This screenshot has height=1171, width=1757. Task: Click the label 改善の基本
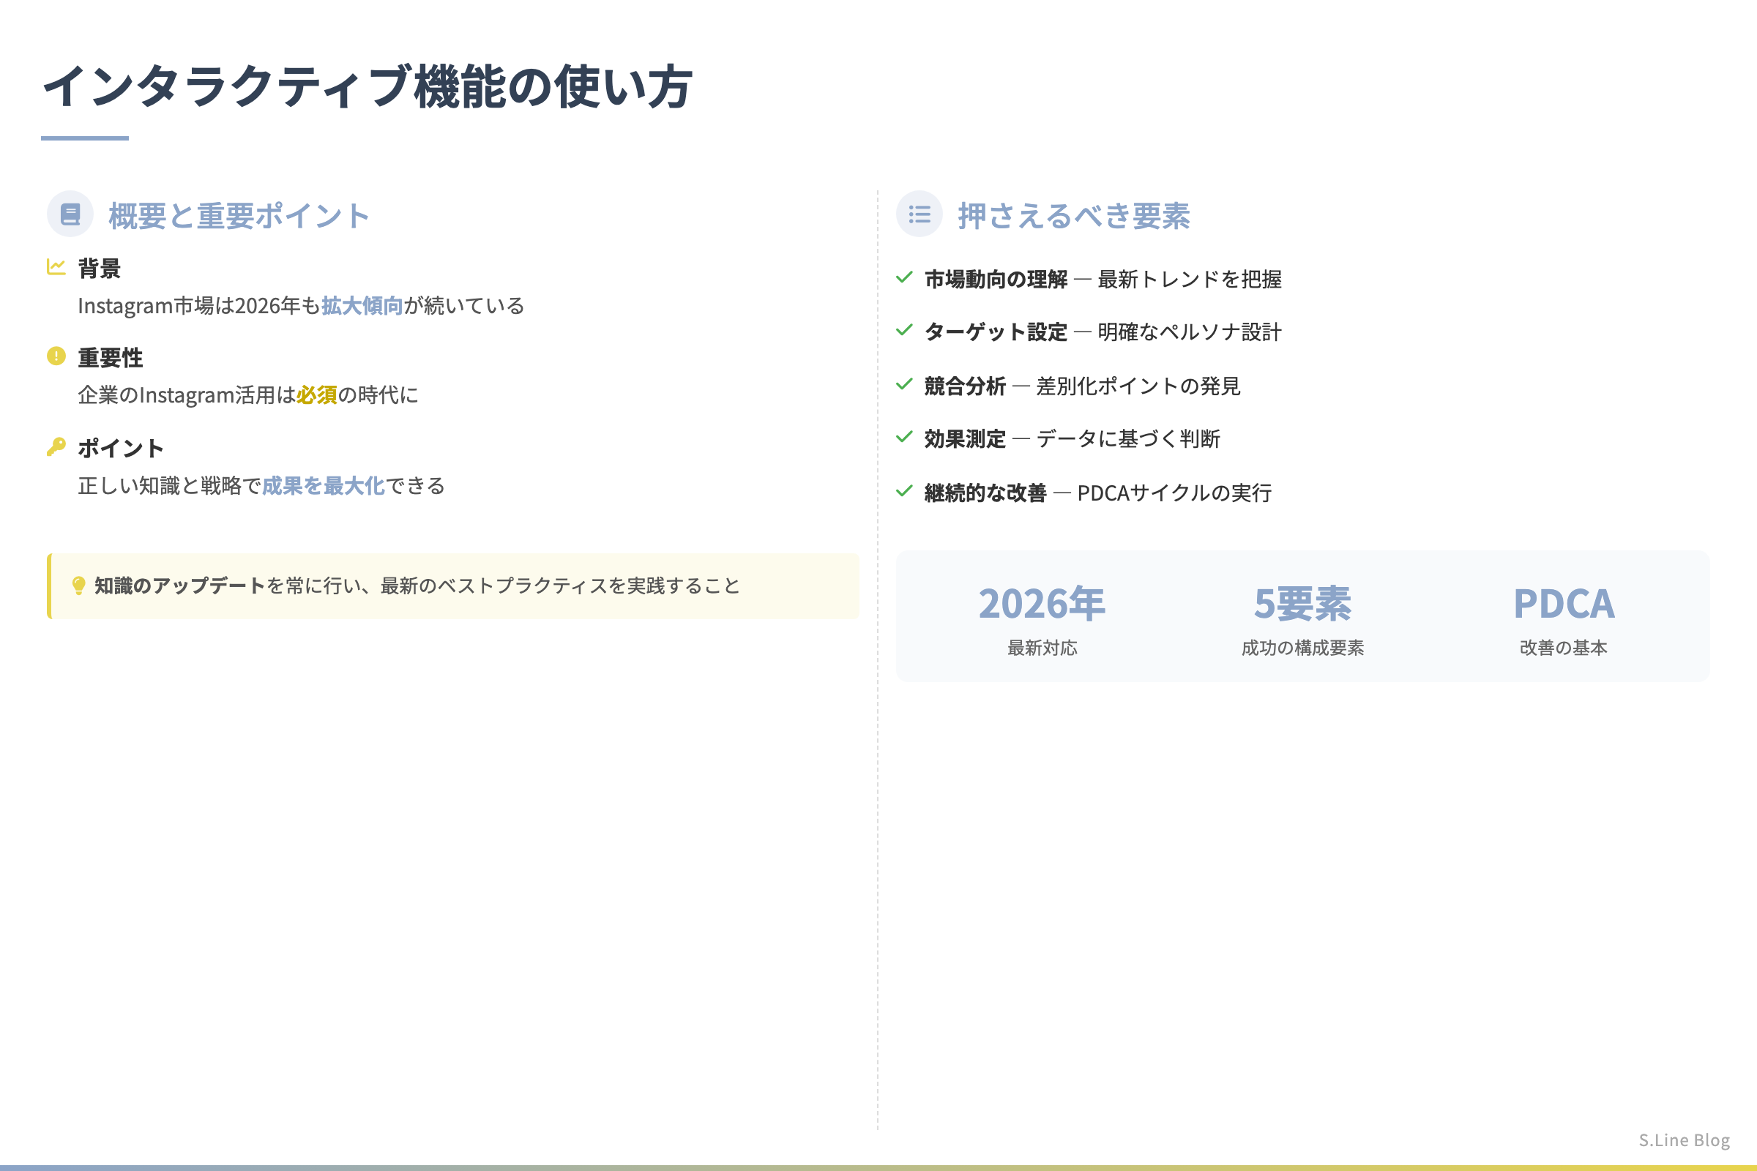[1564, 648]
